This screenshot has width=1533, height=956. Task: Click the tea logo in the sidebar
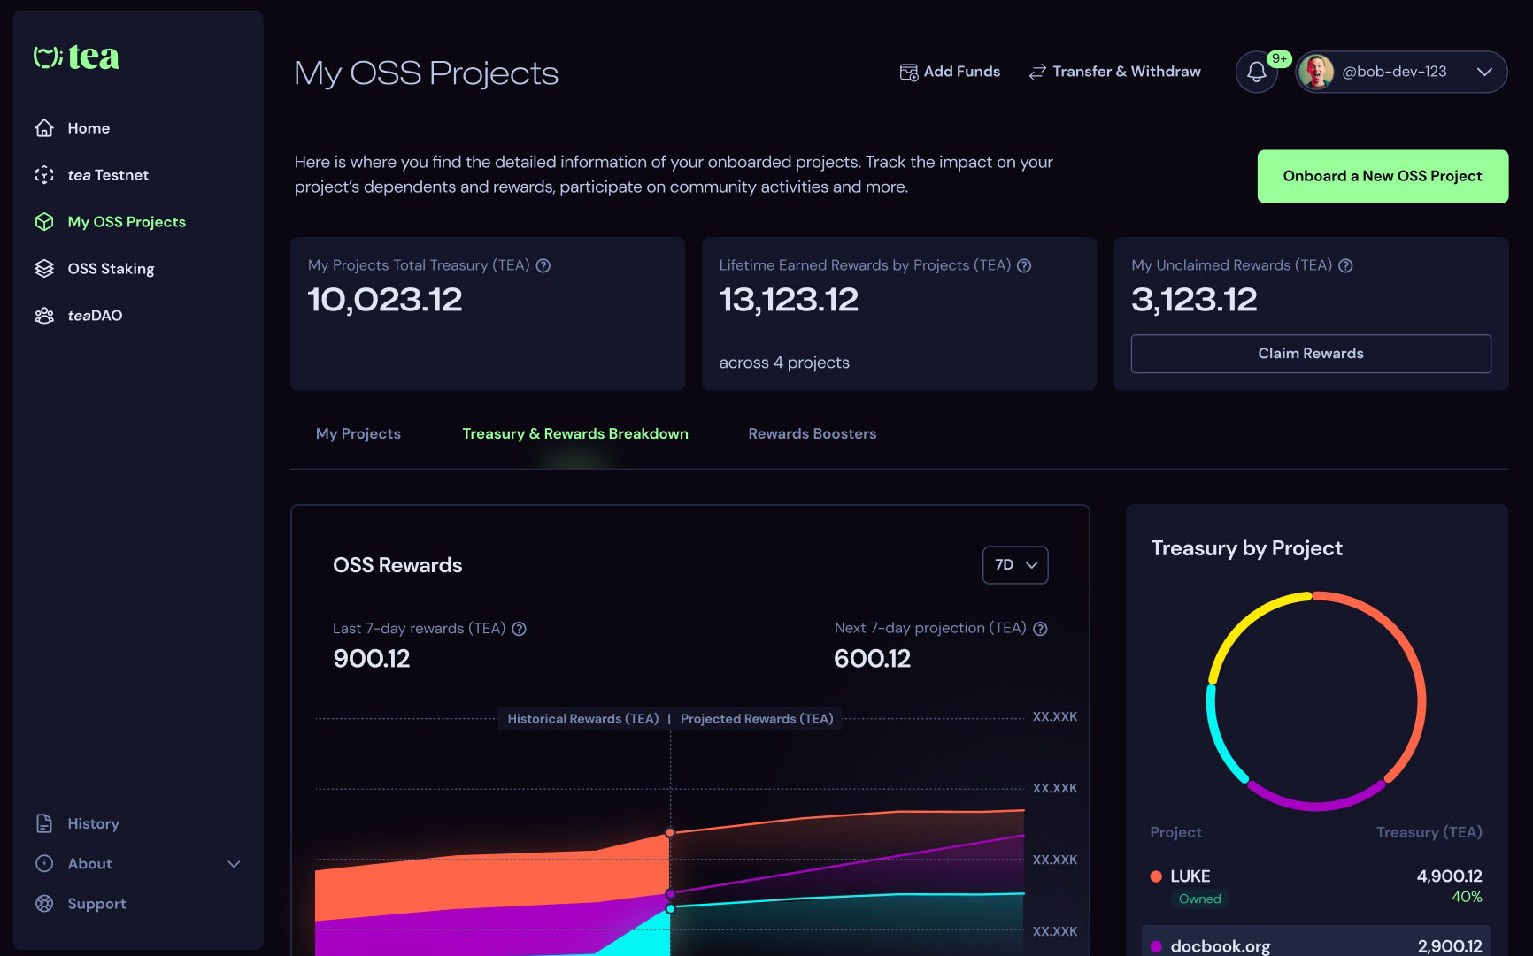(x=77, y=57)
